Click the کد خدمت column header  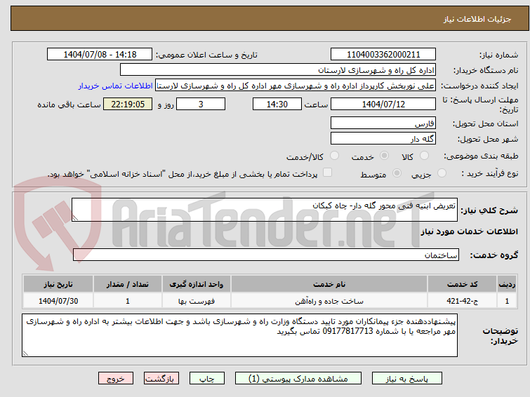pos(462,284)
